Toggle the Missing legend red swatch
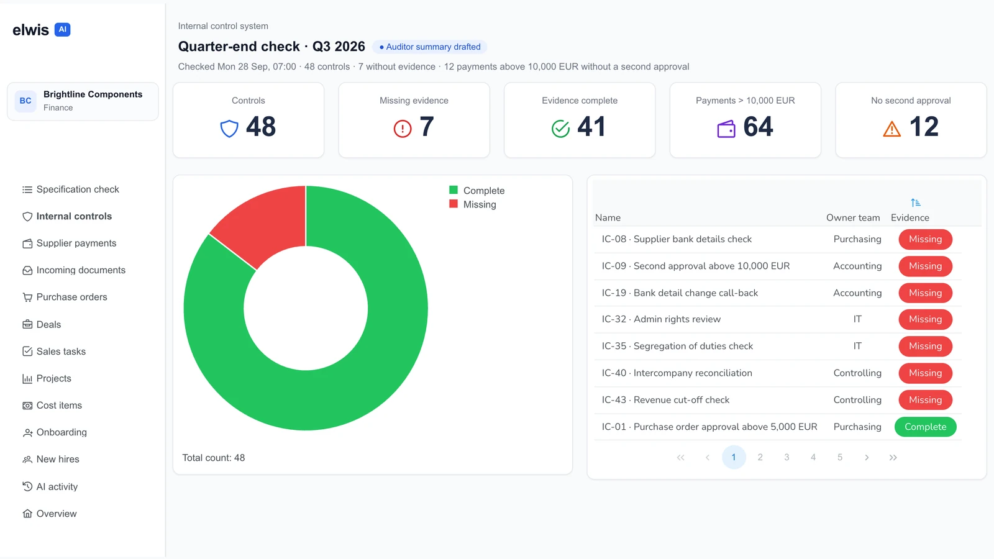 pyautogui.click(x=454, y=204)
